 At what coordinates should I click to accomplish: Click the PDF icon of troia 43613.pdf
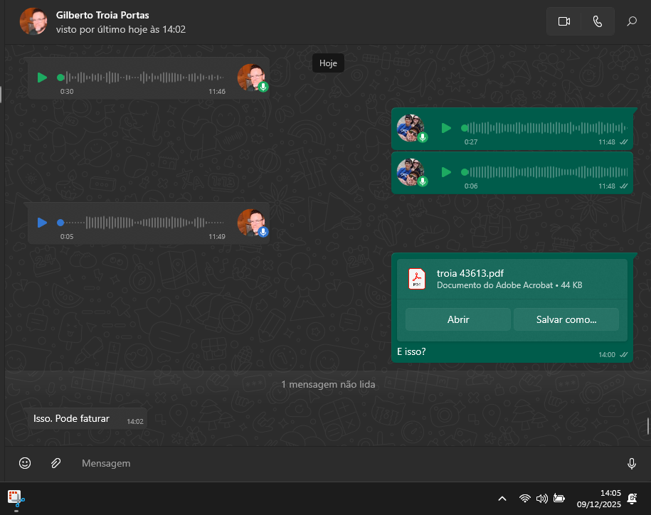[416, 279]
